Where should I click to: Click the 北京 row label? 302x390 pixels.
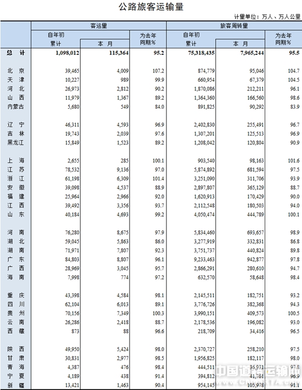16,71
